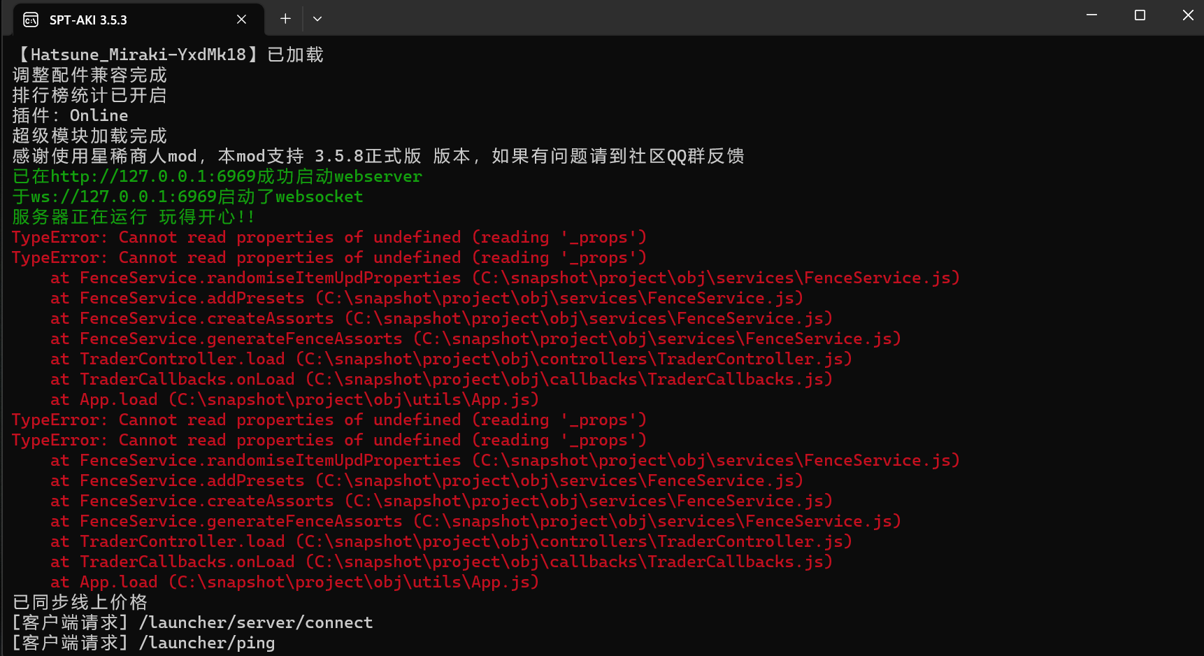This screenshot has width=1204, height=656.
Task: Close the terminal window
Action: pos(1187,15)
